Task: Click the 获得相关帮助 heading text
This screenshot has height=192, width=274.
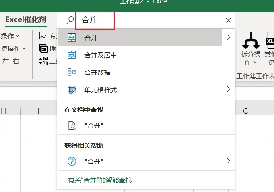Action: [84, 145]
